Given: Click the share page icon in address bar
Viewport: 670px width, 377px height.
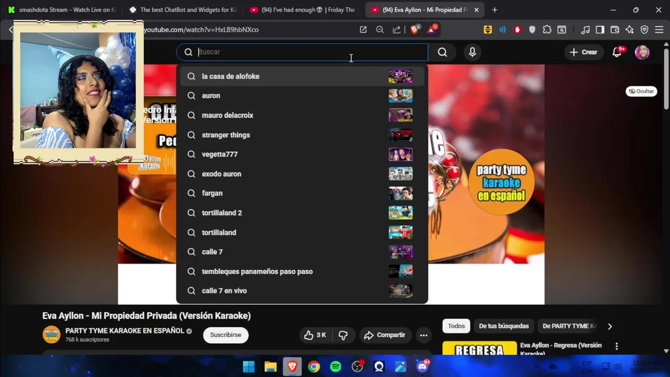Looking at the screenshot, I should coord(397,30).
